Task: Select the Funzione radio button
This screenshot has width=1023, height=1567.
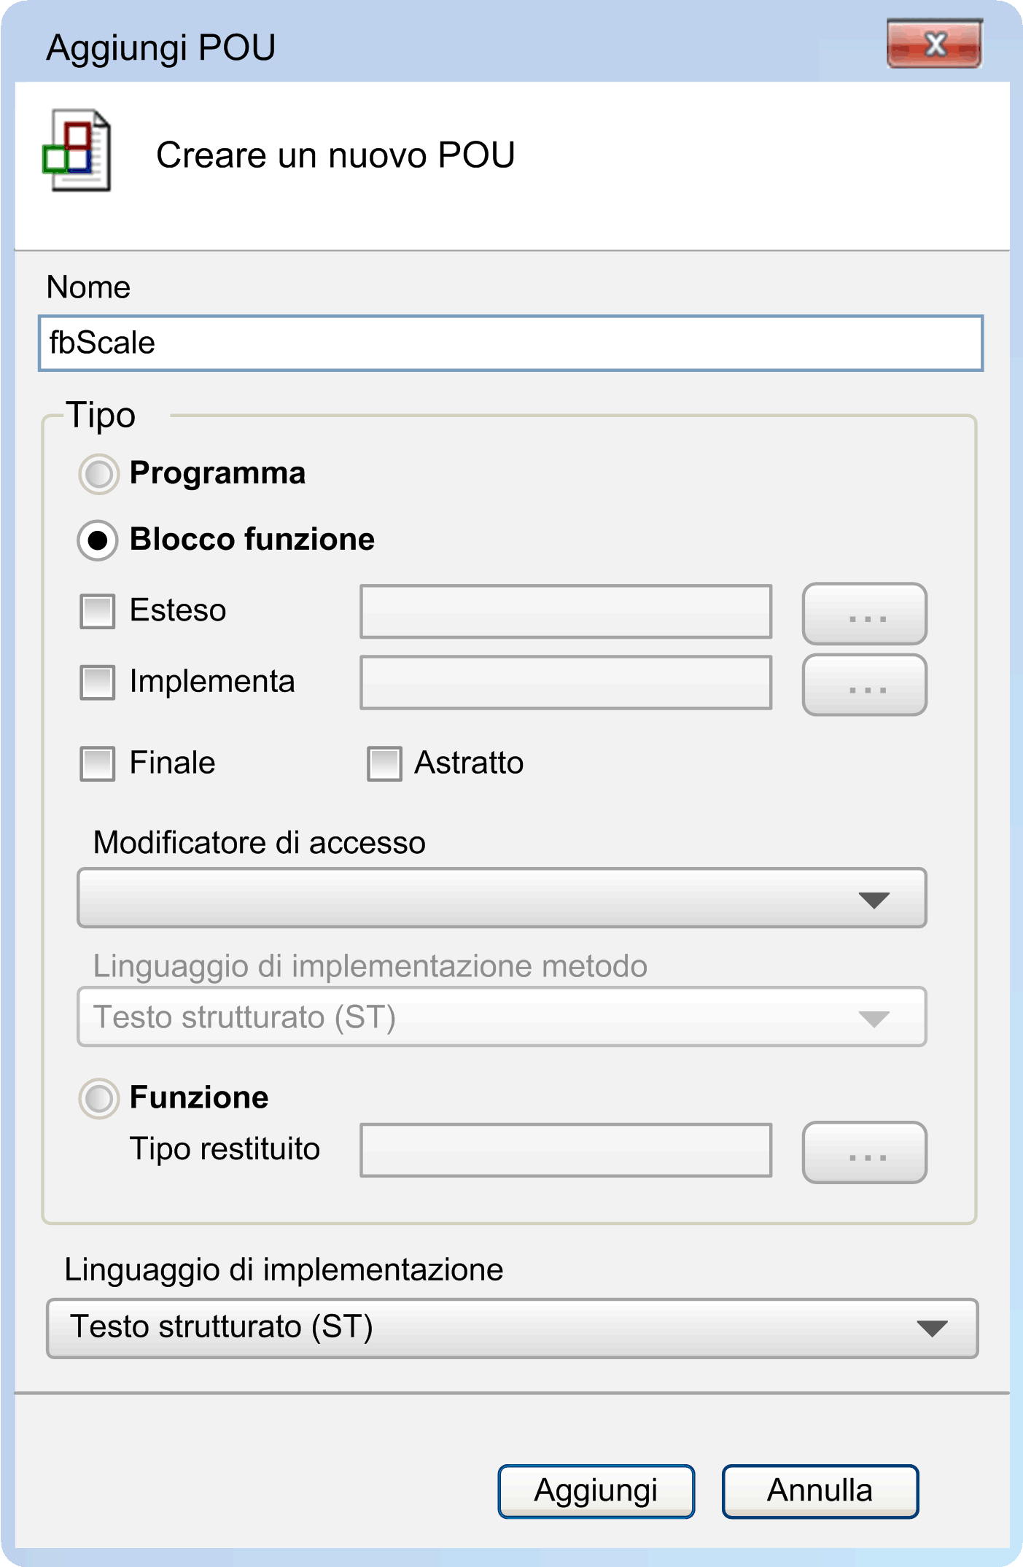Action: (x=98, y=1098)
